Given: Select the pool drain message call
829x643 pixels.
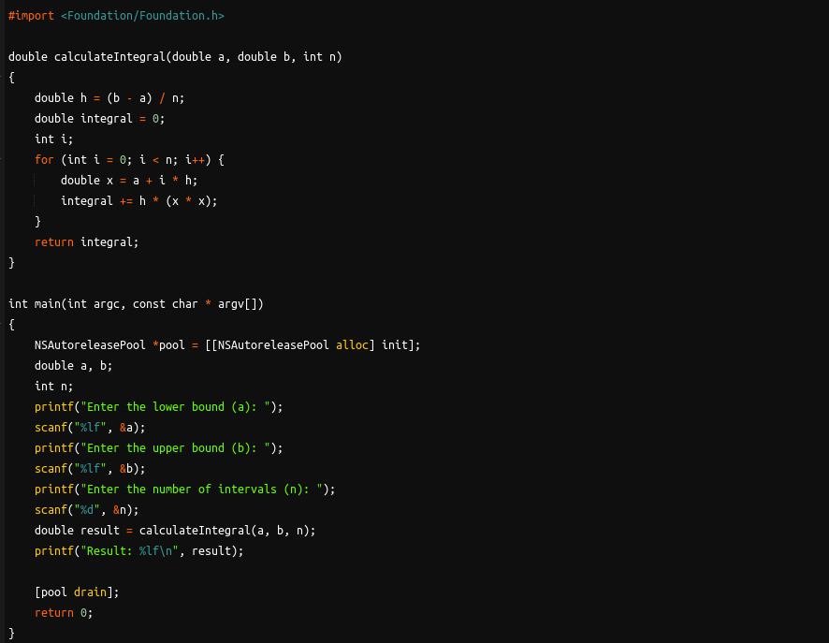Looking at the screenshot, I should 75,592.
